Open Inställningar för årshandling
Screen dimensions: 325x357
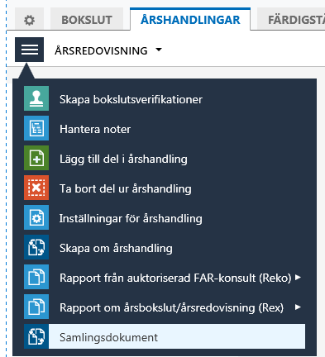point(131,219)
